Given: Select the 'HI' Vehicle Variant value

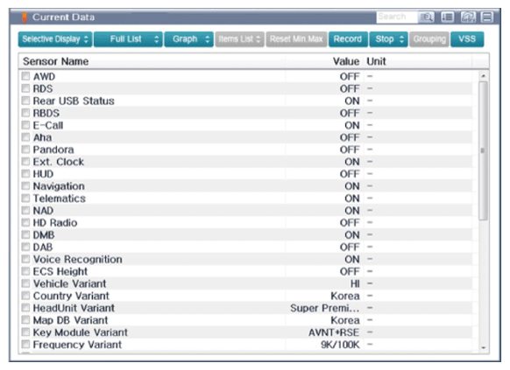Looking at the screenshot, I should (x=355, y=283).
